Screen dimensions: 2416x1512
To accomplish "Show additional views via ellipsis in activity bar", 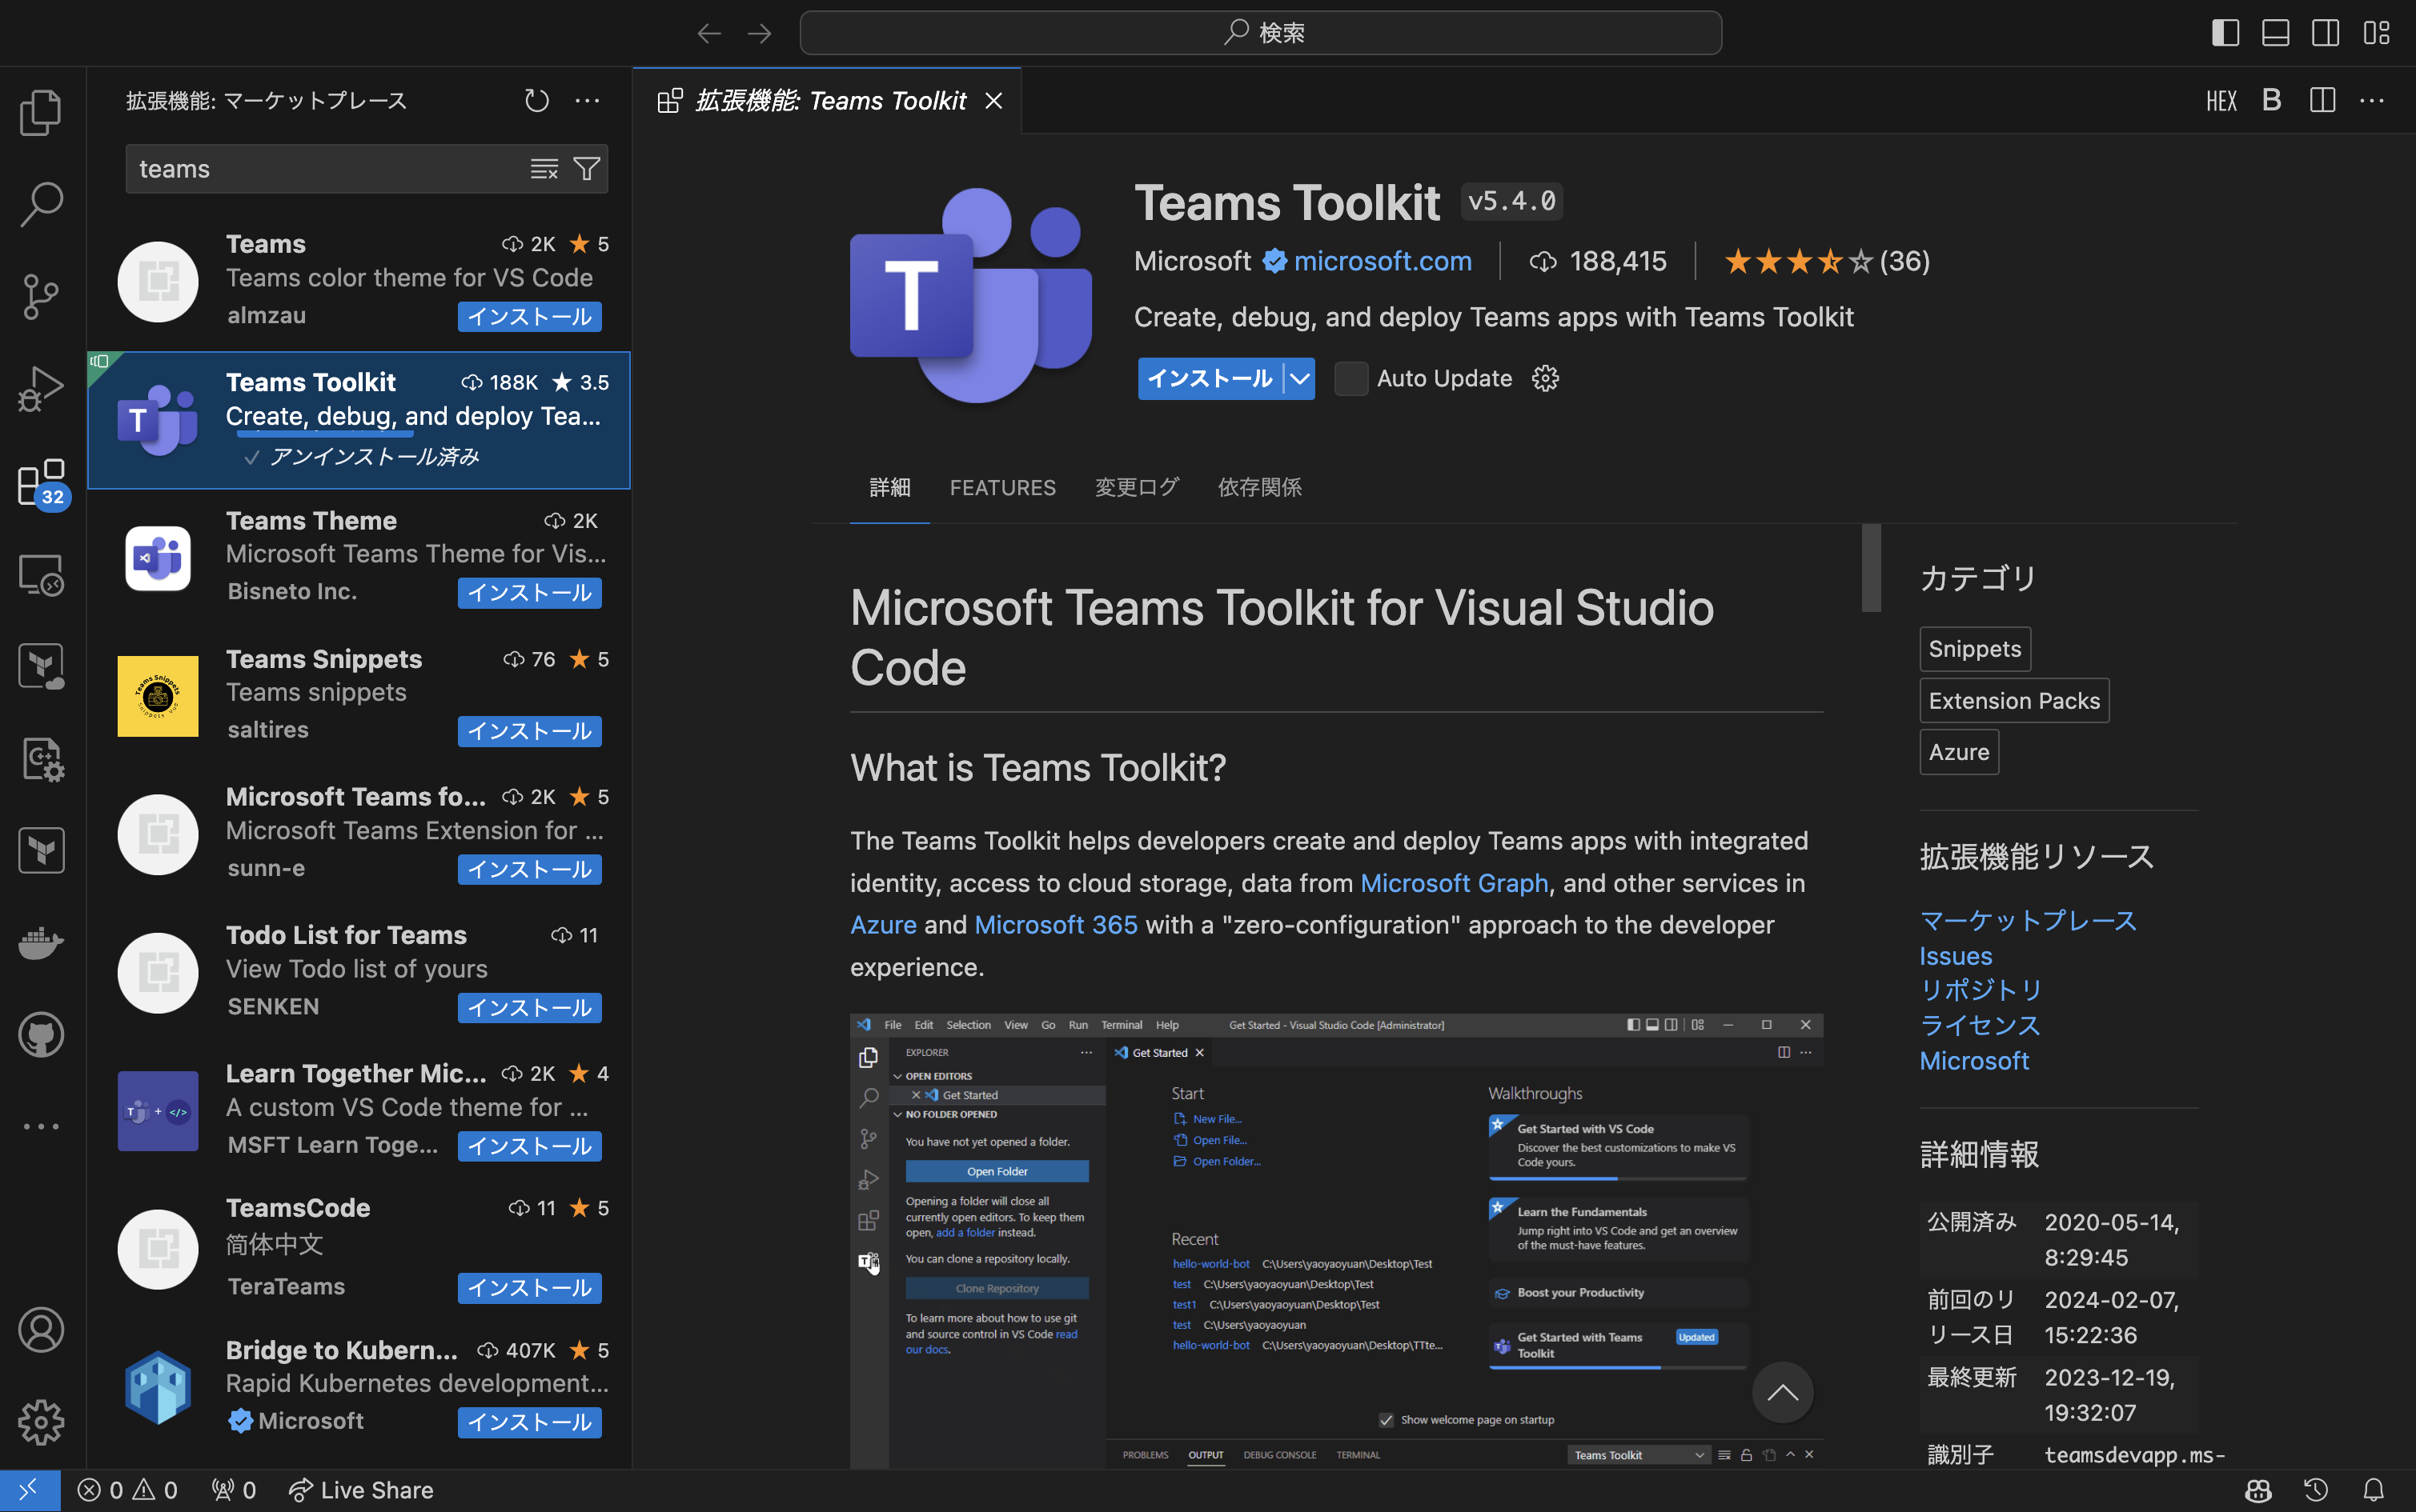I will click(41, 1126).
